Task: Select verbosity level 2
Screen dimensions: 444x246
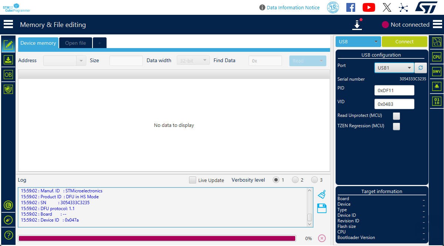Action: pos(295,180)
